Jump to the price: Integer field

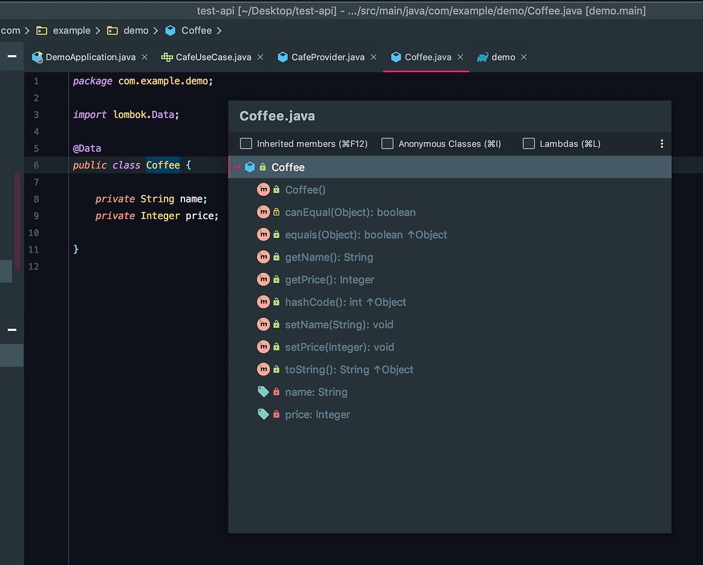(317, 415)
